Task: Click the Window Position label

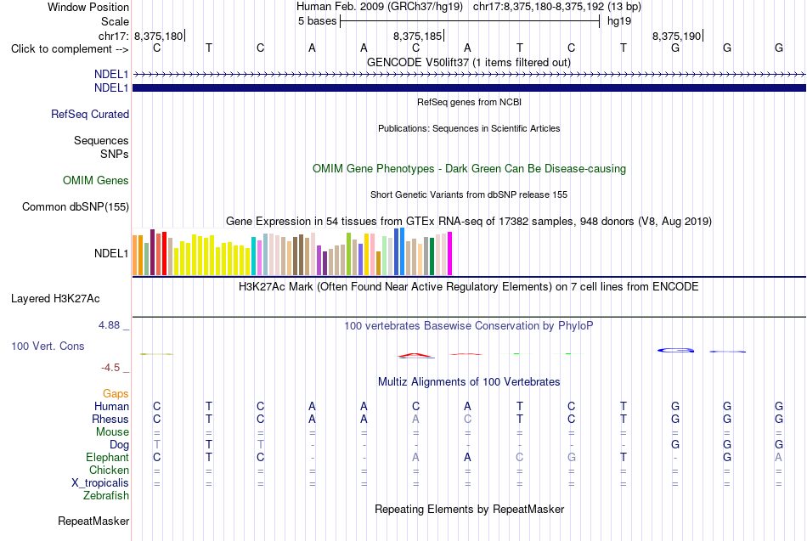Action: tap(88, 7)
